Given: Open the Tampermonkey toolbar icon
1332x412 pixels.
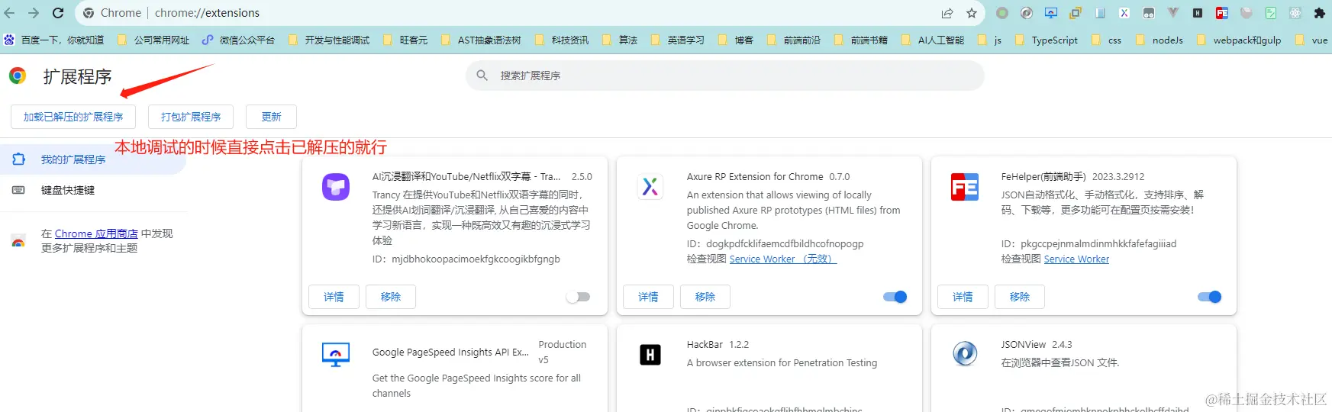Looking at the screenshot, I should [1149, 13].
